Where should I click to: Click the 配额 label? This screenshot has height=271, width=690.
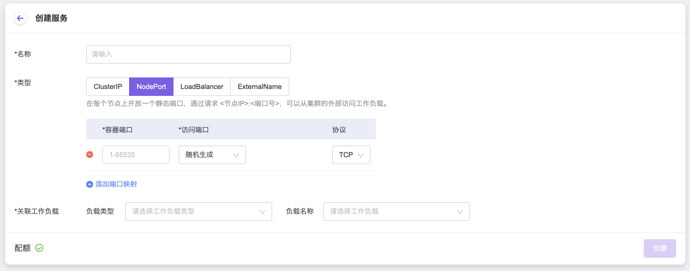(x=23, y=248)
